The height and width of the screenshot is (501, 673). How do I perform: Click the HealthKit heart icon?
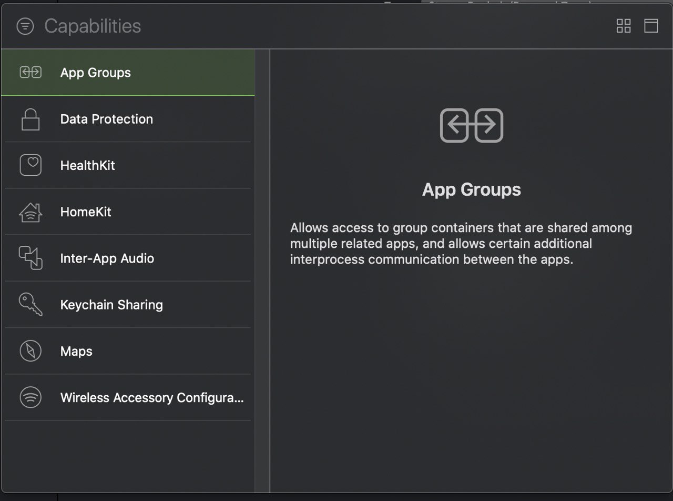pyautogui.click(x=30, y=165)
